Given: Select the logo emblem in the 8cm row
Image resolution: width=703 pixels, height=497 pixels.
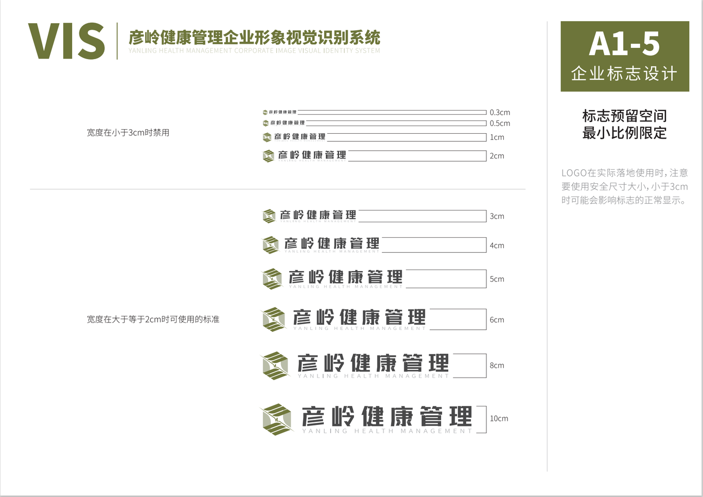Looking at the screenshot, I should point(275,366).
